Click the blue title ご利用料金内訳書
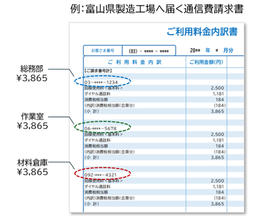 click(202, 31)
